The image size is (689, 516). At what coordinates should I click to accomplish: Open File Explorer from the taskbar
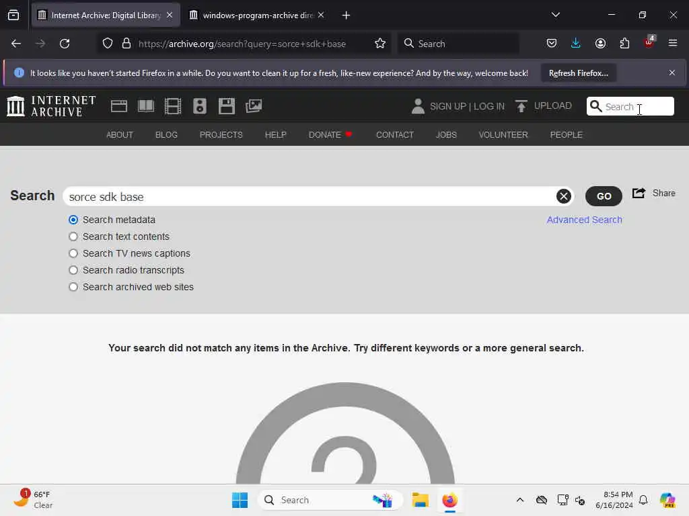tap(420, 500)
